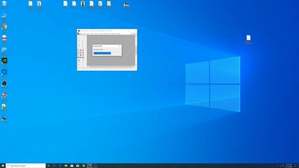299x168 pixels.
Task: Click the Windows Start button
Action: pyautogui.click(x=3, y=166)
